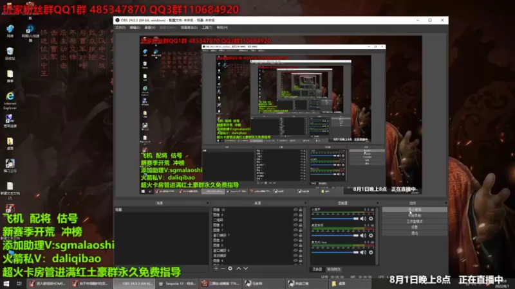This screenshot has height=289, width=515.
Task: Switch to the 转场特效 tab
Action: (333, 269)
